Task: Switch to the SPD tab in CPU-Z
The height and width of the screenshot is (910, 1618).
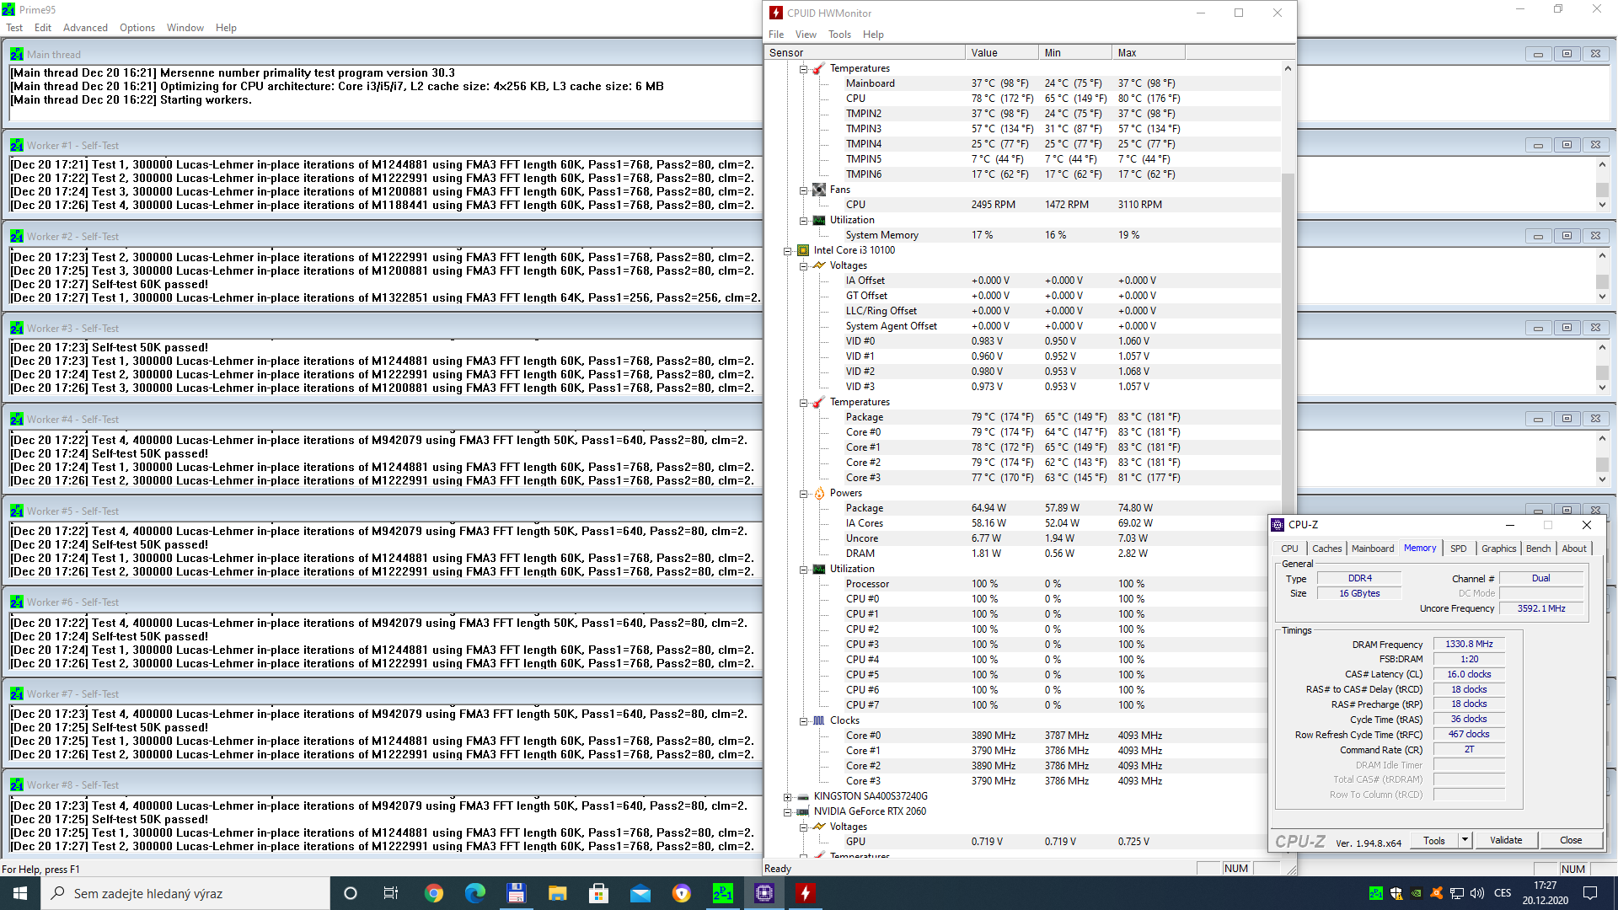Action: point(1458,549)
